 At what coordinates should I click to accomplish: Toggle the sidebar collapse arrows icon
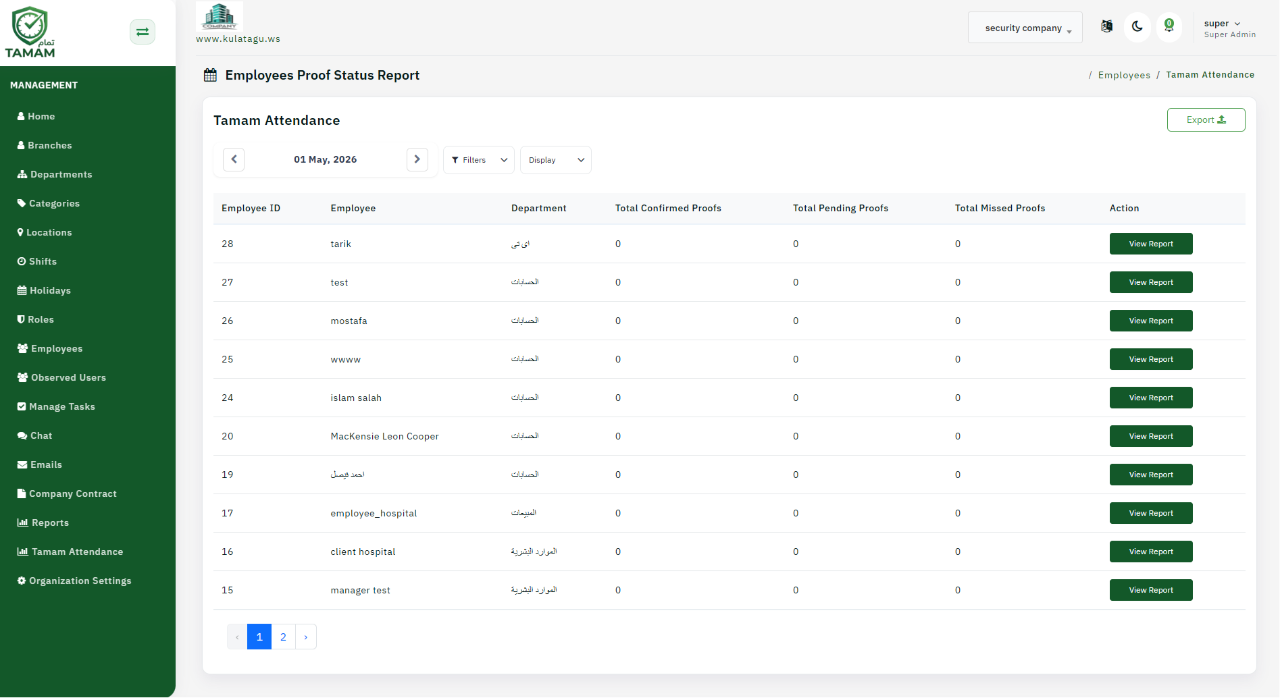(x=143, y=32)
